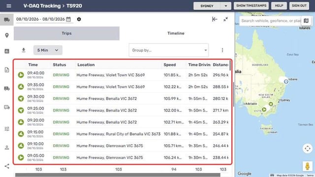Image resolution: width=315 pixels, height=177 pixels.
Task: Open the calendar date picker icon
Action: pyautogui.click(x=68, y=19)
